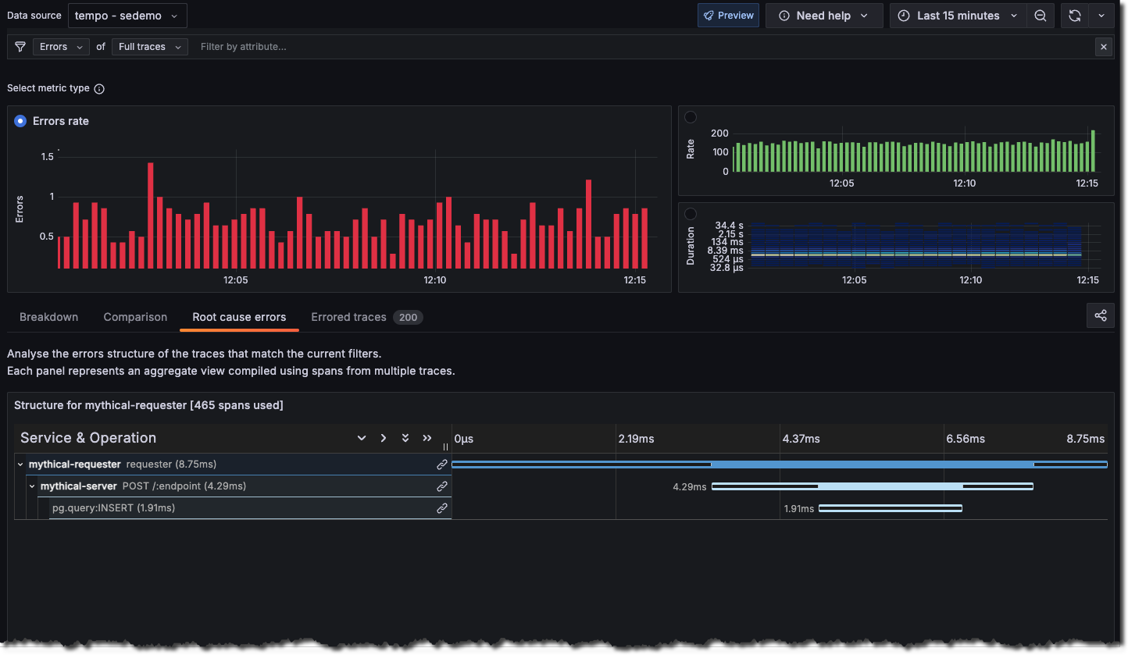The height and width of the screenshot is (655, 1128).
Task: Select the Errors rate radio button
Action: point(19,121)
